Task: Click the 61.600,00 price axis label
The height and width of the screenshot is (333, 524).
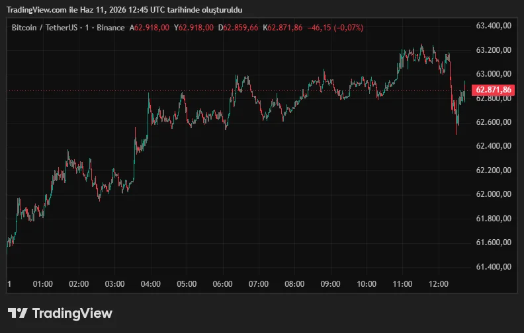Action: (x=494, y=242)
